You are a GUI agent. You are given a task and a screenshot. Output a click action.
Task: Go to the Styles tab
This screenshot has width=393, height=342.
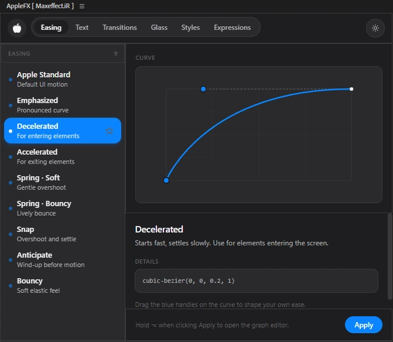tap(190, 28)
